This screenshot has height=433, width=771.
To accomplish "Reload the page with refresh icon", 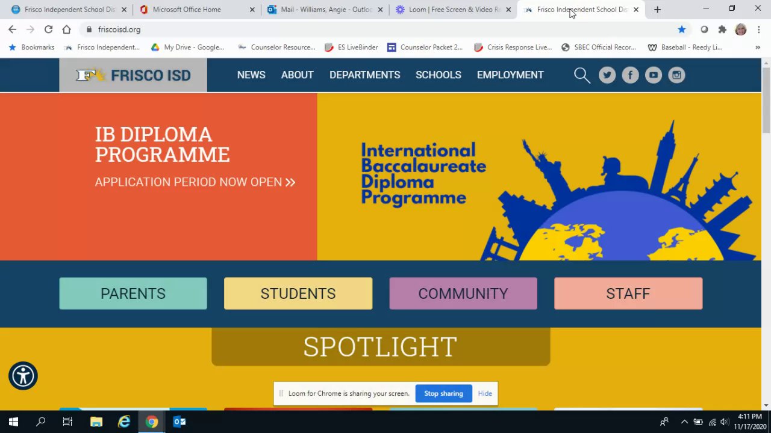I will pos(48,29).
